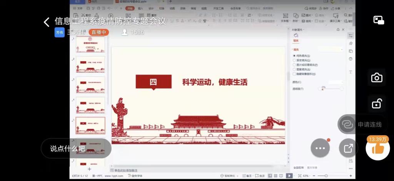The height and width of the screenshot is (181, 394).
Task: Take a screenshot with the camera icon
Action: click(x=377, y=78)
